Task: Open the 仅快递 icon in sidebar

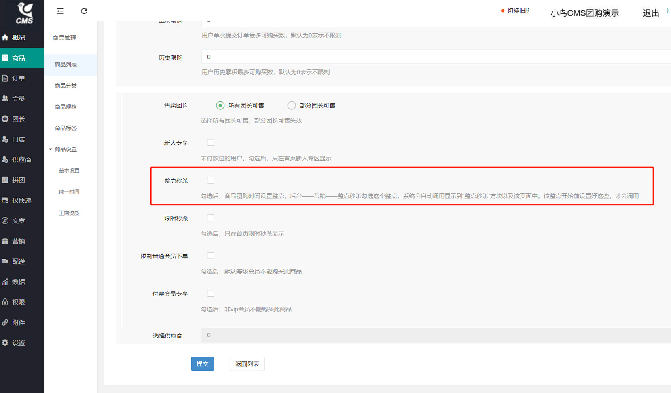Action: click(5, 200)
